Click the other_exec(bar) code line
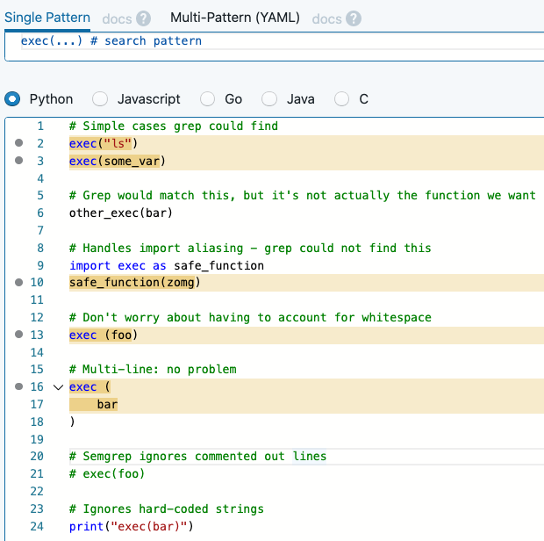The height and width of the screenshot is (541, 544). point(121,213)
